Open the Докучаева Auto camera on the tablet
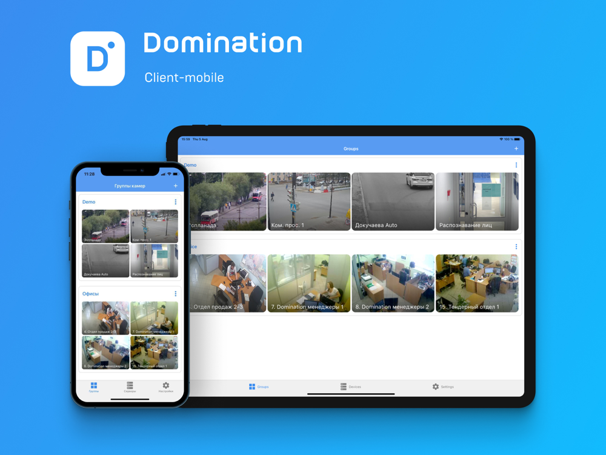The height and width of the screenshot is (455, 606). coord(393,201)
